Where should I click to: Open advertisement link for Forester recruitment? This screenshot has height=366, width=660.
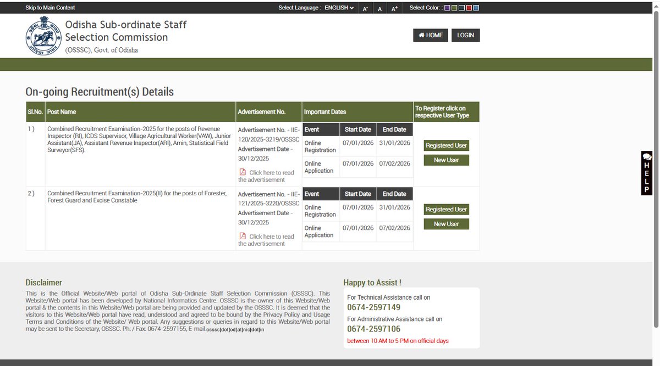pyautogui.click(x=266, y=240)
